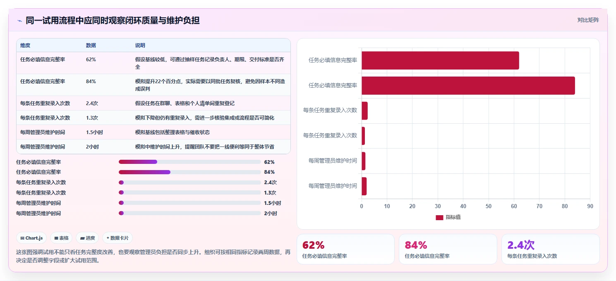This screenshot has width=616, height=281.
Task: Click the description starting 假设基线较低
Action: click(x=210, y=63)
